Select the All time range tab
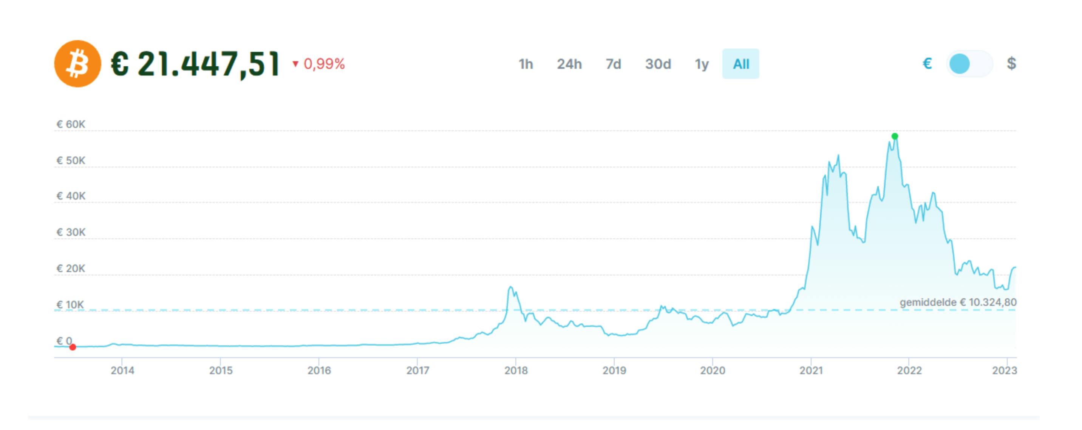The width and height of the screenshot is (1082, 430). 740,64
